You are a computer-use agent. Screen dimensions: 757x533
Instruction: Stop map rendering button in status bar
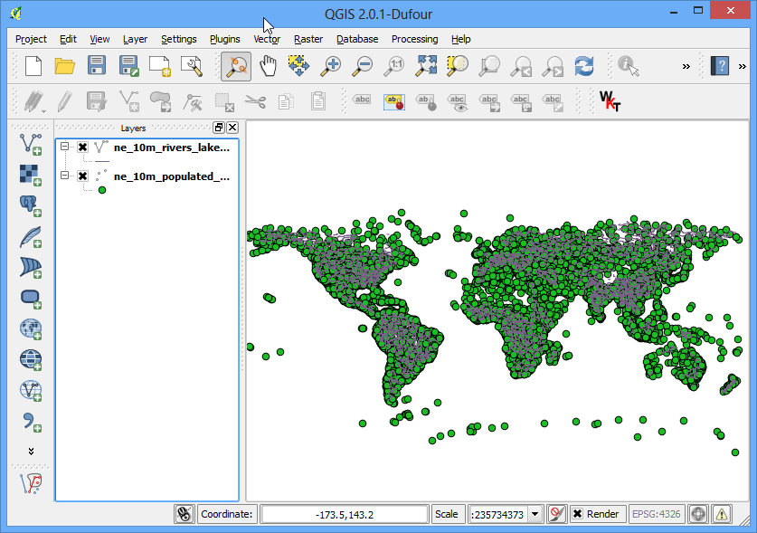click(x=556, y=514)
